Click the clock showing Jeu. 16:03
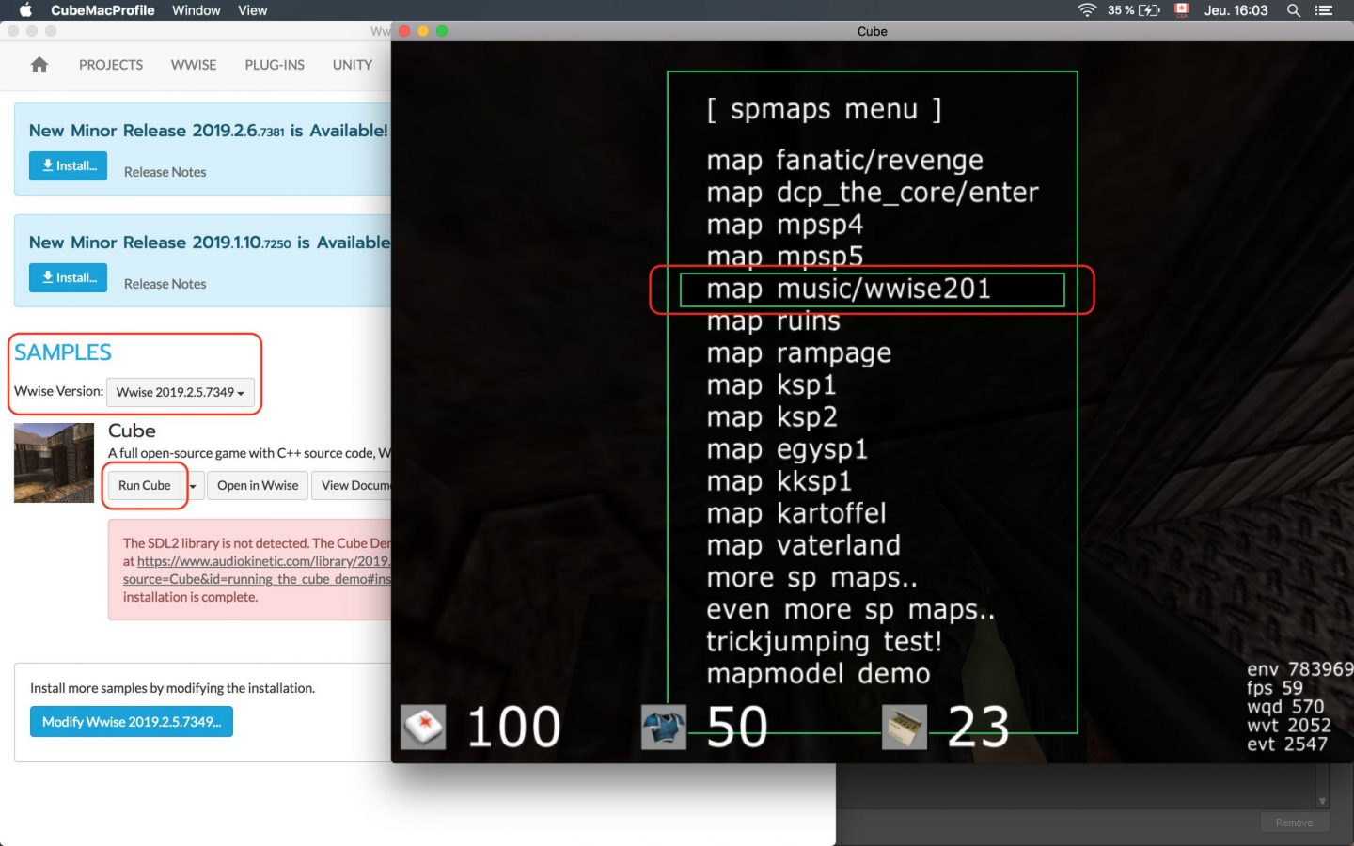The height and width of the screenshot is (846, 1354). click(x=1236, y=10)
